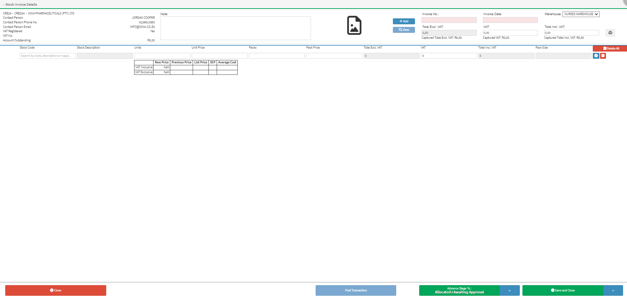Click the header VAT amount field
This screenshot has width=627, height=296.
(510, 33)
